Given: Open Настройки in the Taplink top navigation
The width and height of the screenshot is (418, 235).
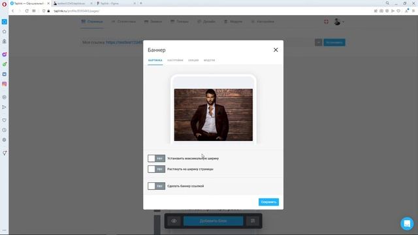Looking at the screenshot, I should (263, 22).
